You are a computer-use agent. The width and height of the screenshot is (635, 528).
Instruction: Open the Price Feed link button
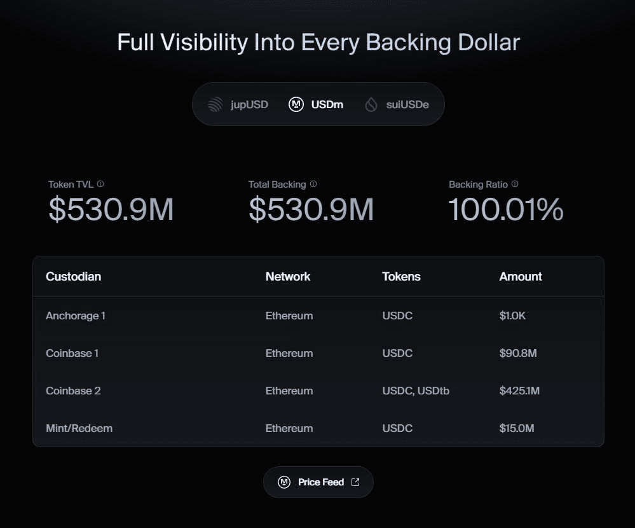tap(318, 482)
